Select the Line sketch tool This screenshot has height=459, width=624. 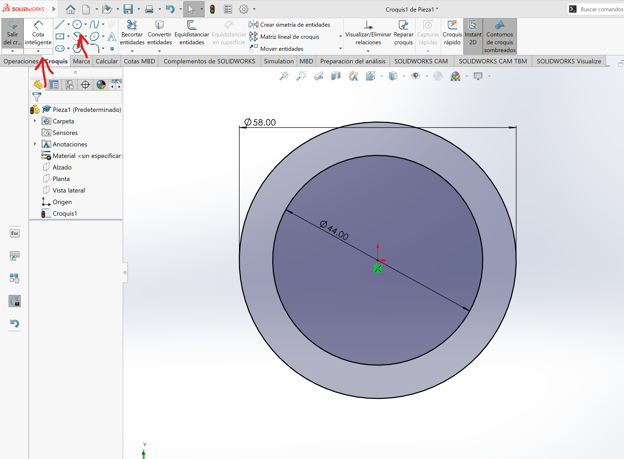[x=60, y=24]
